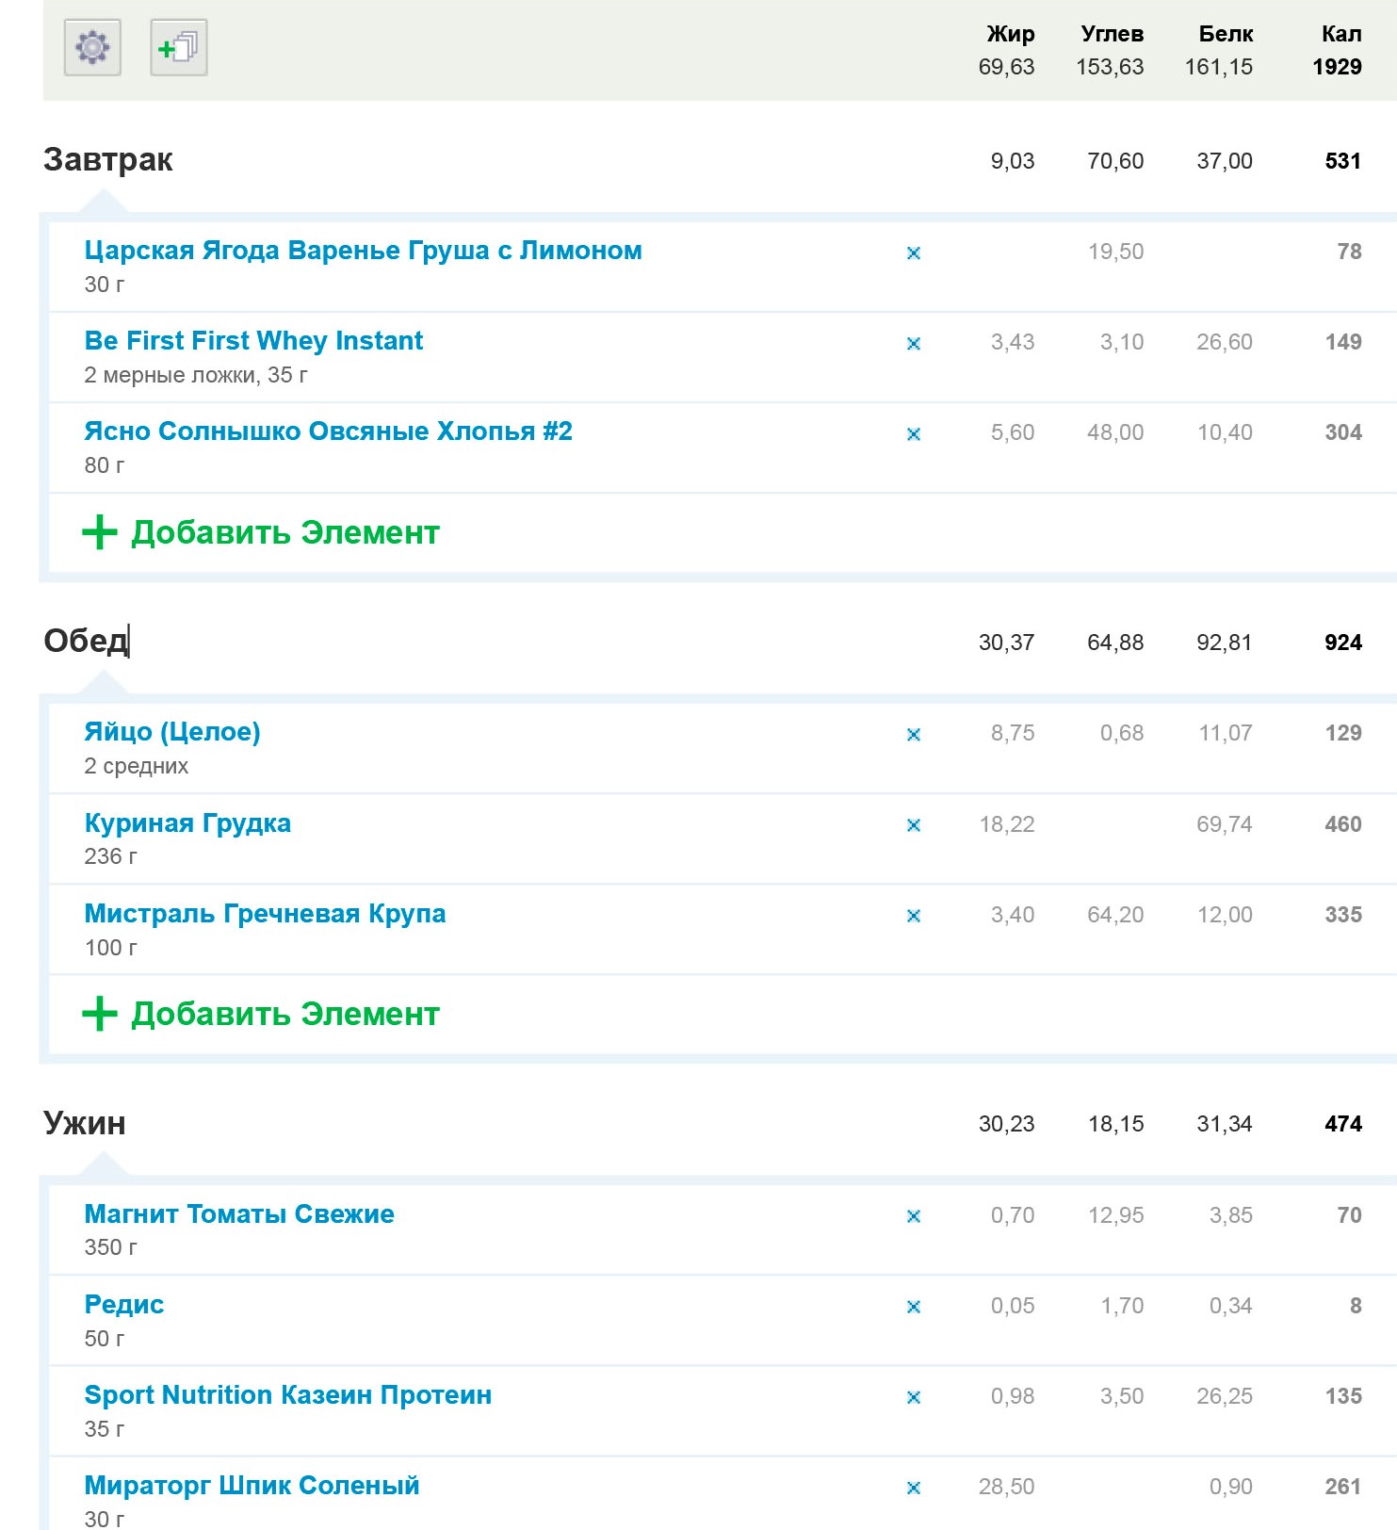Delete Мистраль Гречневая Крупа entry
1397x1530 pixels.
click(x=913, y=915)
